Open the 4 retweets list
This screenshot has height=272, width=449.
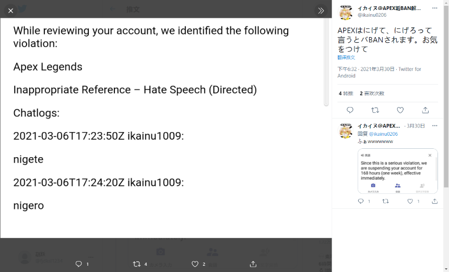click(x=346, y=93)
